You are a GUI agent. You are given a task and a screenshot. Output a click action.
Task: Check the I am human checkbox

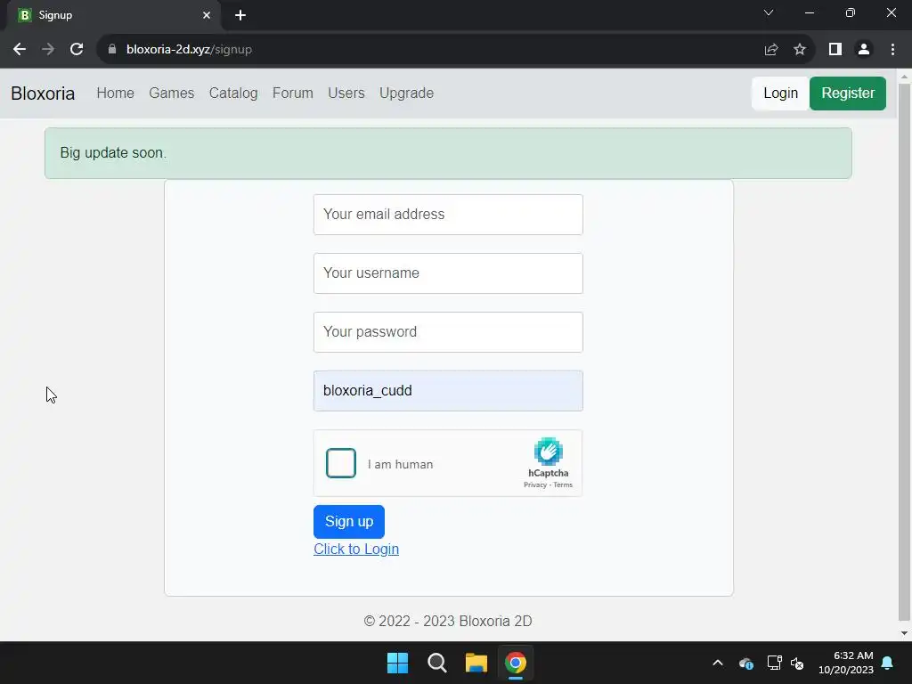[341, 463]
